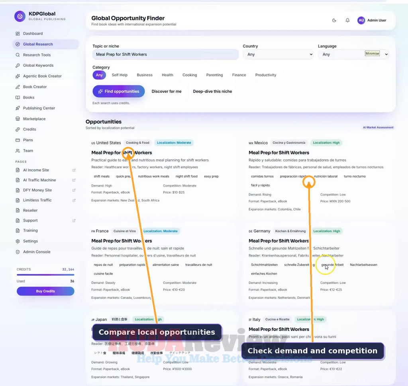Click the Kochen & Ernährung tag

[x=290, y=231]
